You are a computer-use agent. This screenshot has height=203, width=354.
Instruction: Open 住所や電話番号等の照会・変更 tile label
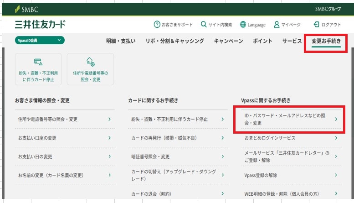point(90,76)
